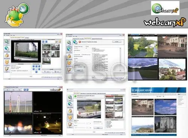The image size is (188, 138).
Task: Switch to first tab in FTP upload window
Action: click(x=78, y=38)
